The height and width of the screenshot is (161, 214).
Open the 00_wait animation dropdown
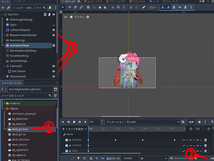pyautogui.click(x=153, y=122)
